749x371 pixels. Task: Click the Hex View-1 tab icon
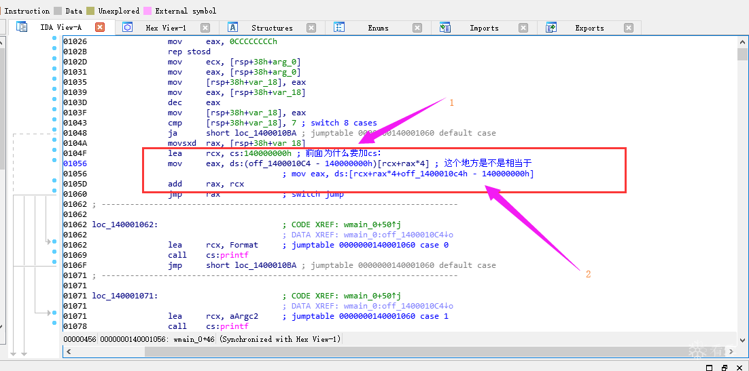pyautogui.click(x=128, y=27)
